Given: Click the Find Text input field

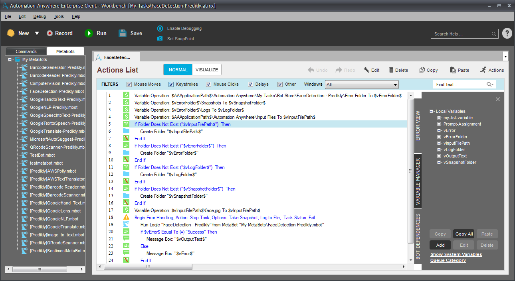Looking at the screenshot, I should point(458,84).
